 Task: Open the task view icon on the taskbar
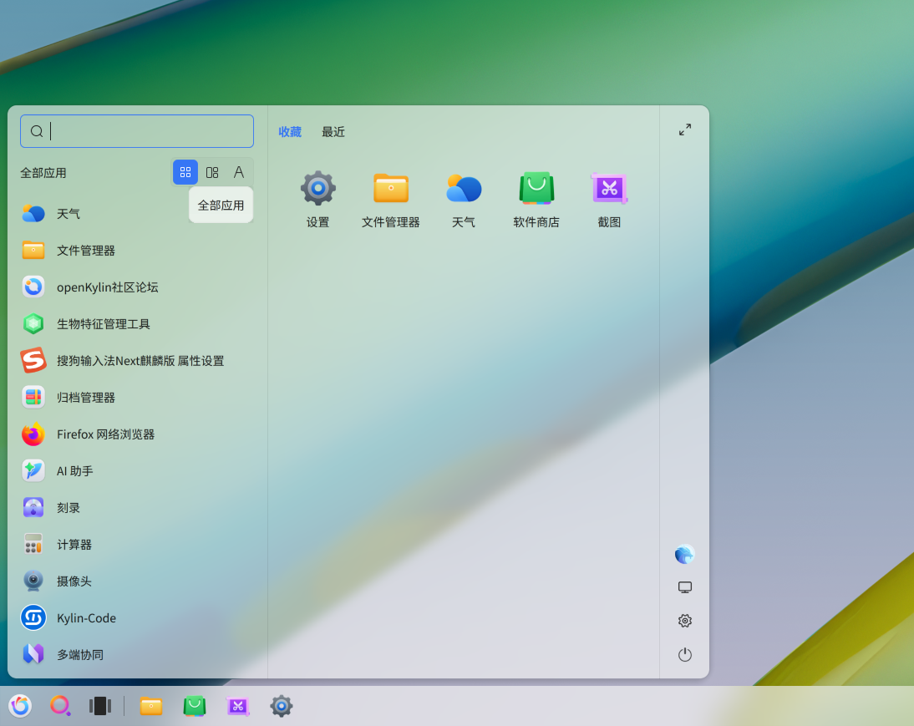100,706
